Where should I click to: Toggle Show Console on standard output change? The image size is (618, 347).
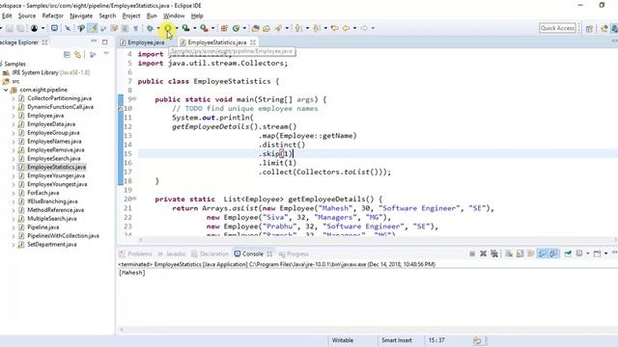pyautogui.click(x=543, y=254)
